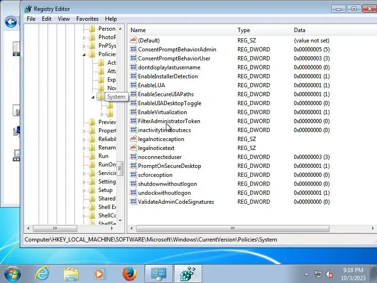Click the tree pane horizontal scrollbar thumb

(x=55, y=228)
